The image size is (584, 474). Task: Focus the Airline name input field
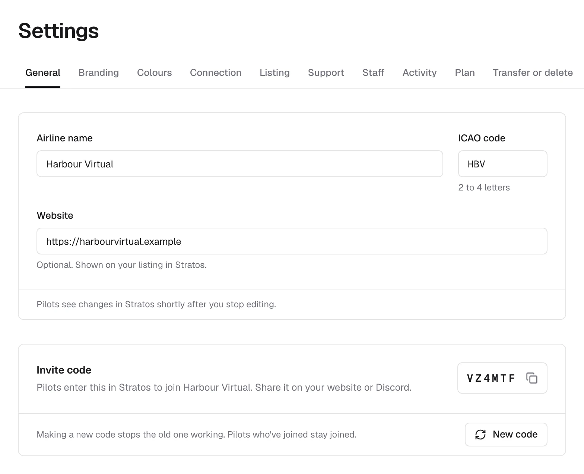[x=240, y=164]
